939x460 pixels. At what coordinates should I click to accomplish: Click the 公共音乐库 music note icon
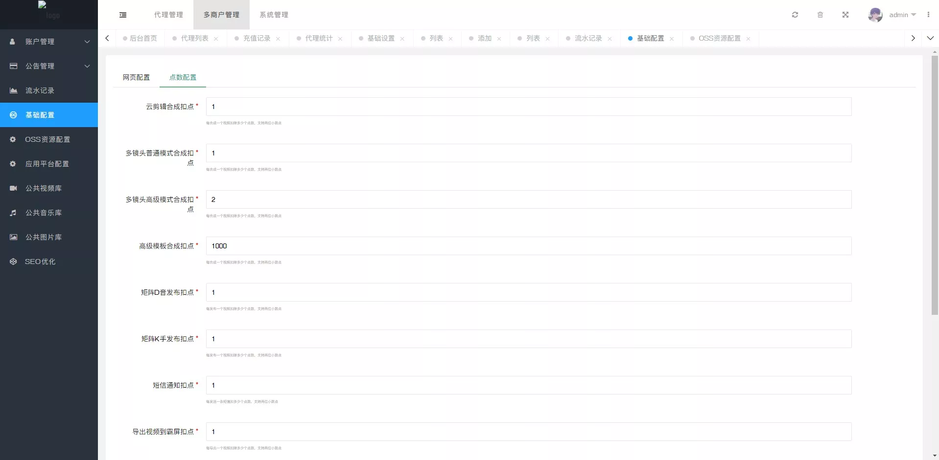coord(13,213)
